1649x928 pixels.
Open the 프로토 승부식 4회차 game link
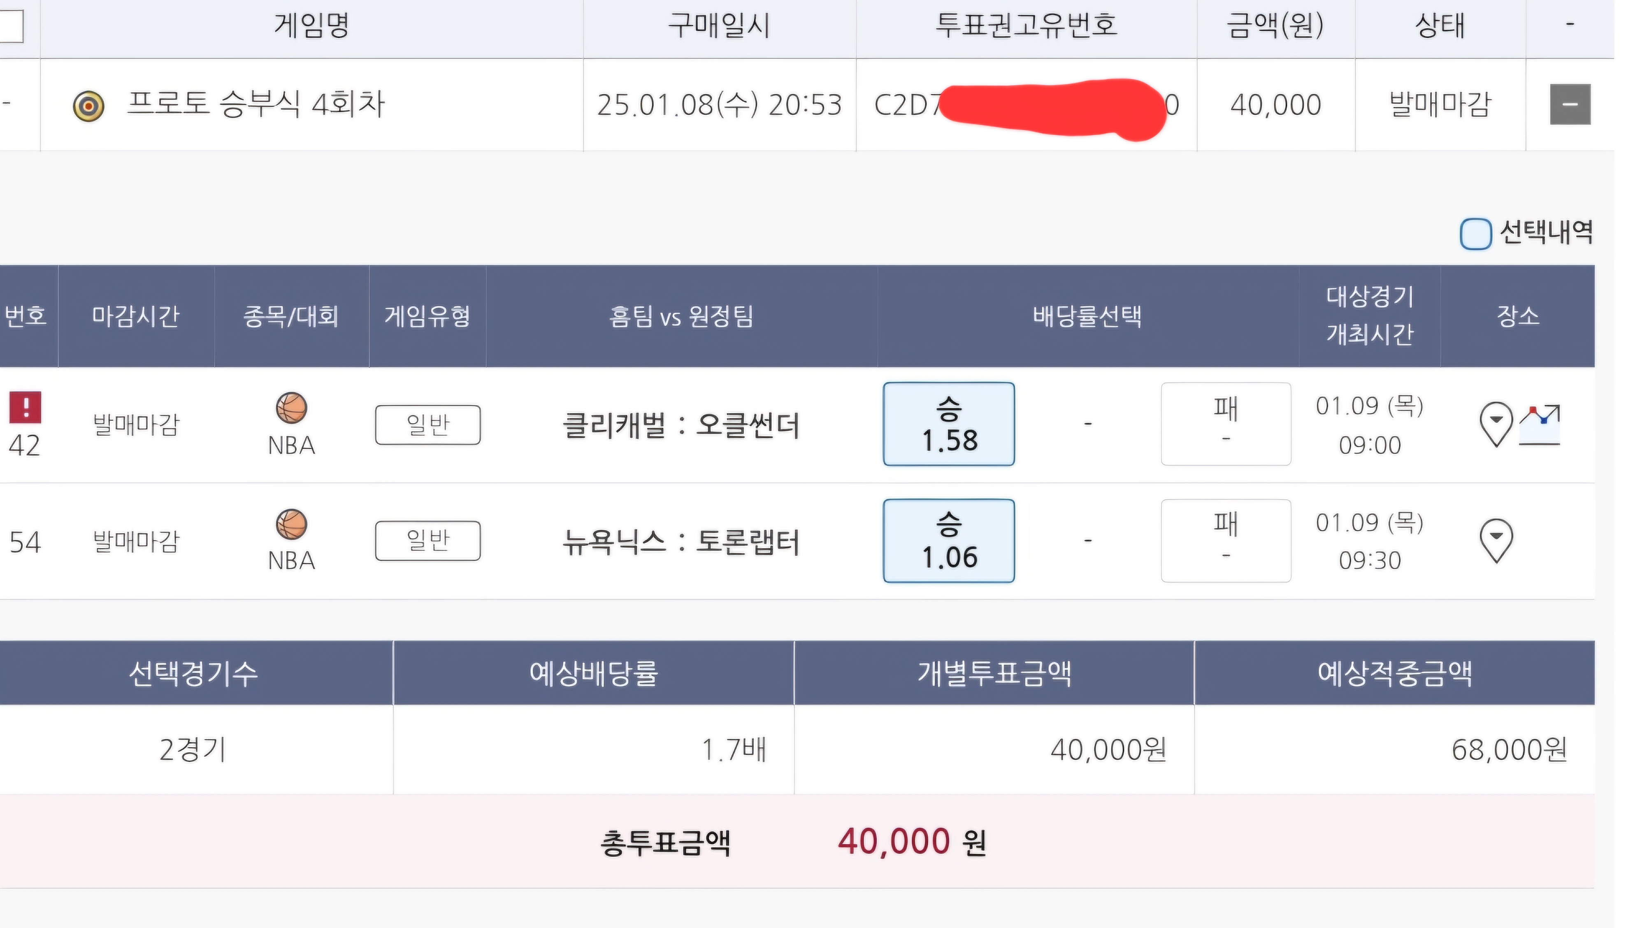click(x=256, y=104)
